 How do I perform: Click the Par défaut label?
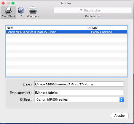[8, 16]
